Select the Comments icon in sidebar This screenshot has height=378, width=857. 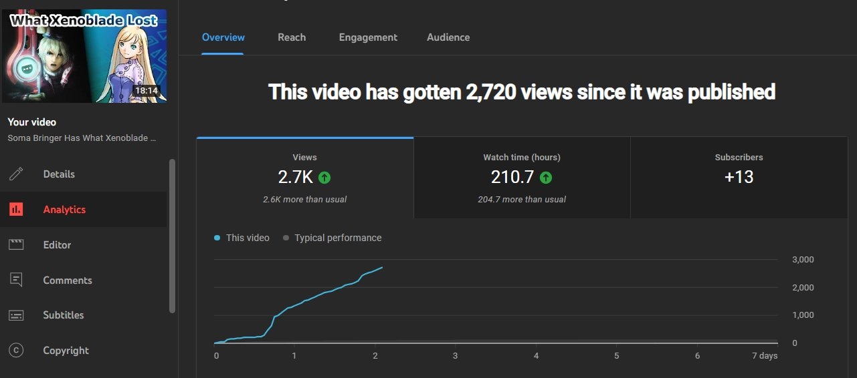point(16,280)
